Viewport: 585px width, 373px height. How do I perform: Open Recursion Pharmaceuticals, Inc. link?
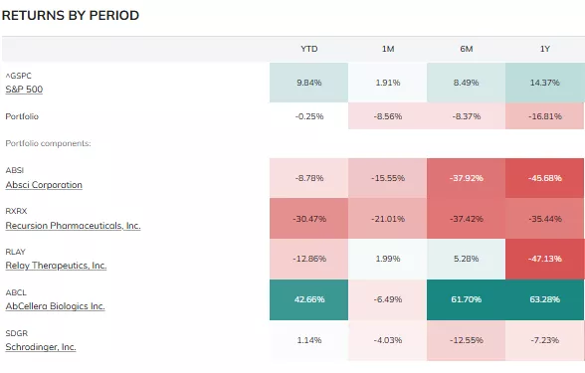click(x=73, y=225)
